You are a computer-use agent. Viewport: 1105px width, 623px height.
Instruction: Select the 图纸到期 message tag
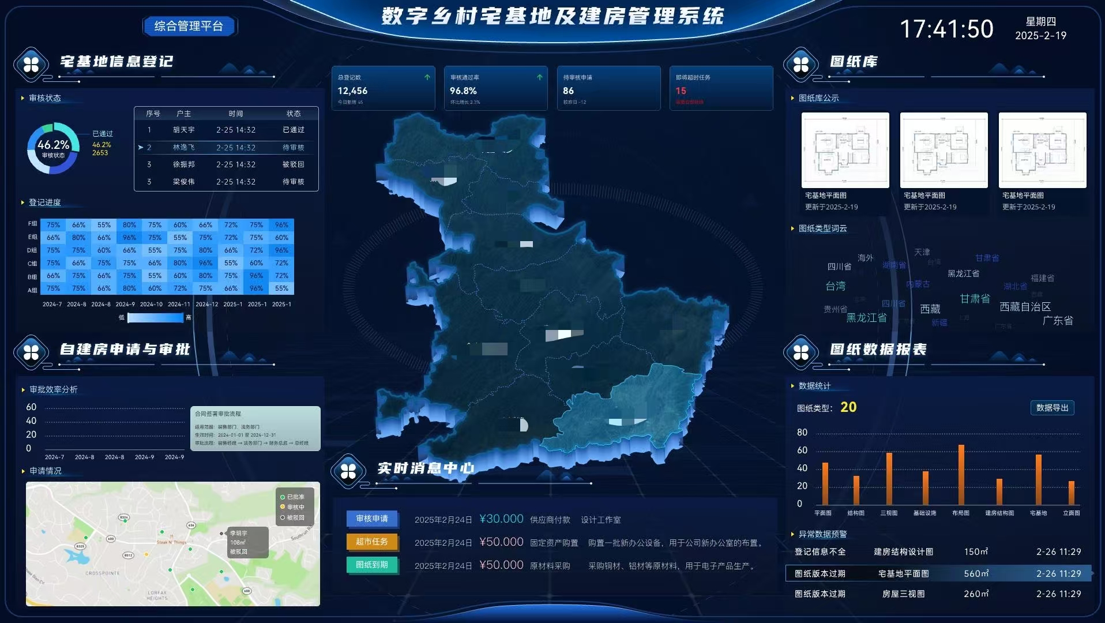[372, 566]
